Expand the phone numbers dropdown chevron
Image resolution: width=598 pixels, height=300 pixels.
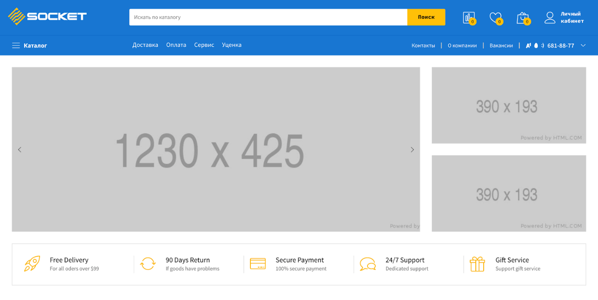[x=583, y=45]
